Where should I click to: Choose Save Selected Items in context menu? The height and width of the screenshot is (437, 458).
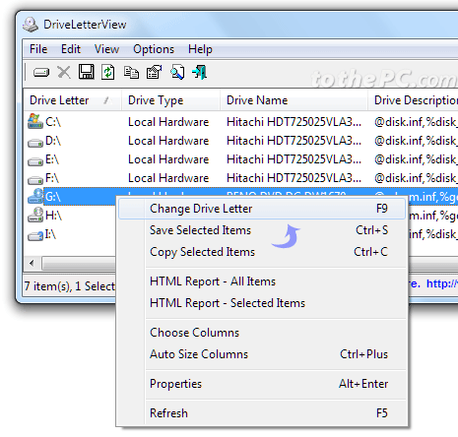pyautogui.click(x=262, y=230)
